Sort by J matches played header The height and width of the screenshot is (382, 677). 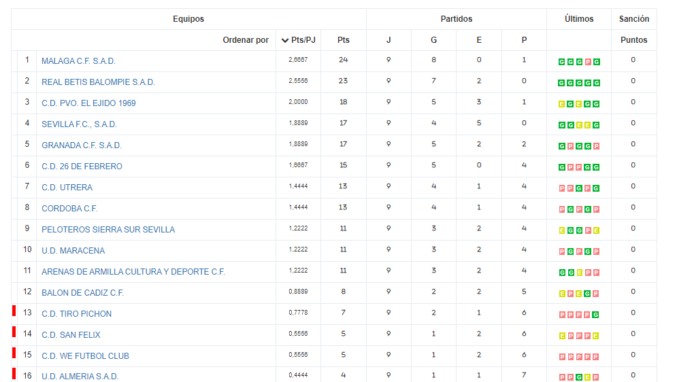tap(389, 40)
